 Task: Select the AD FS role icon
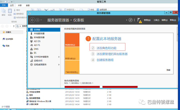[31, 45]
